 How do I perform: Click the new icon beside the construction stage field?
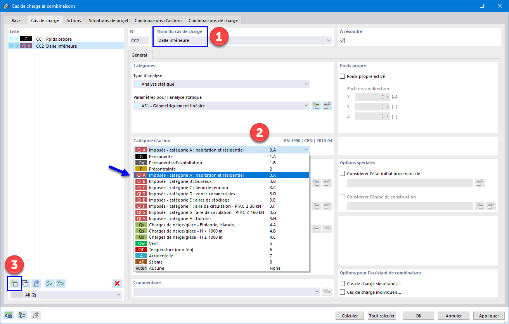point(480,206)
